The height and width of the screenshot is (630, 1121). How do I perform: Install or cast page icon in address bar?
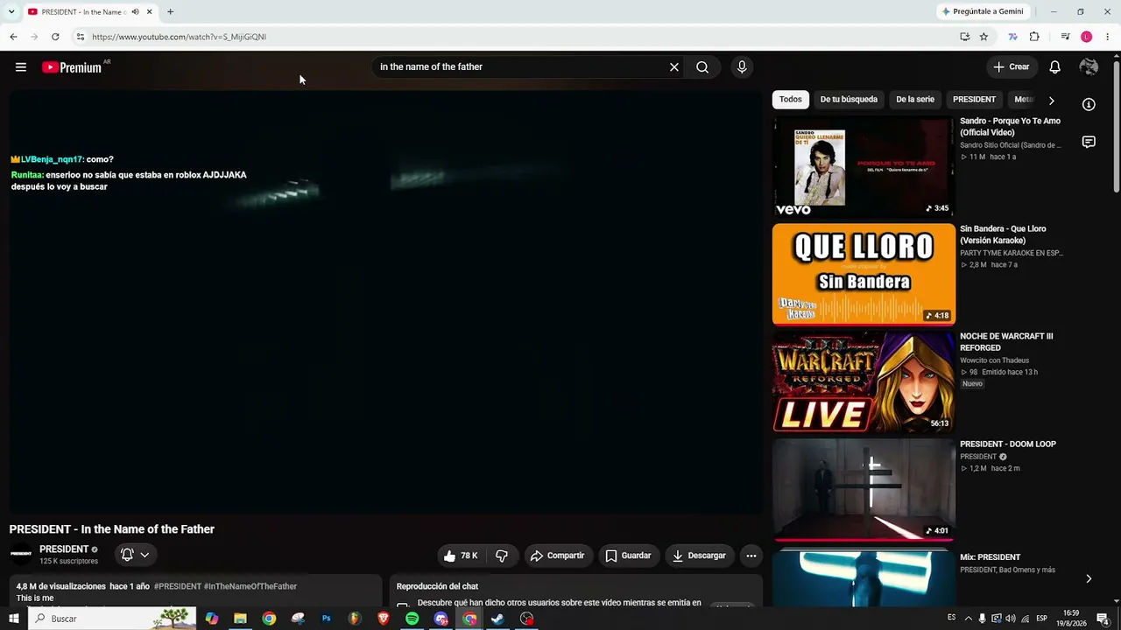[964, 37]
